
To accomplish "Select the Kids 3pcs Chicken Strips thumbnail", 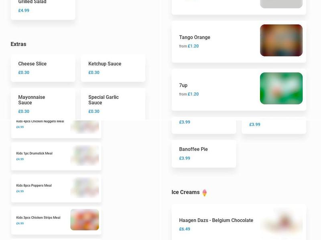I will [x=85, y=219].
